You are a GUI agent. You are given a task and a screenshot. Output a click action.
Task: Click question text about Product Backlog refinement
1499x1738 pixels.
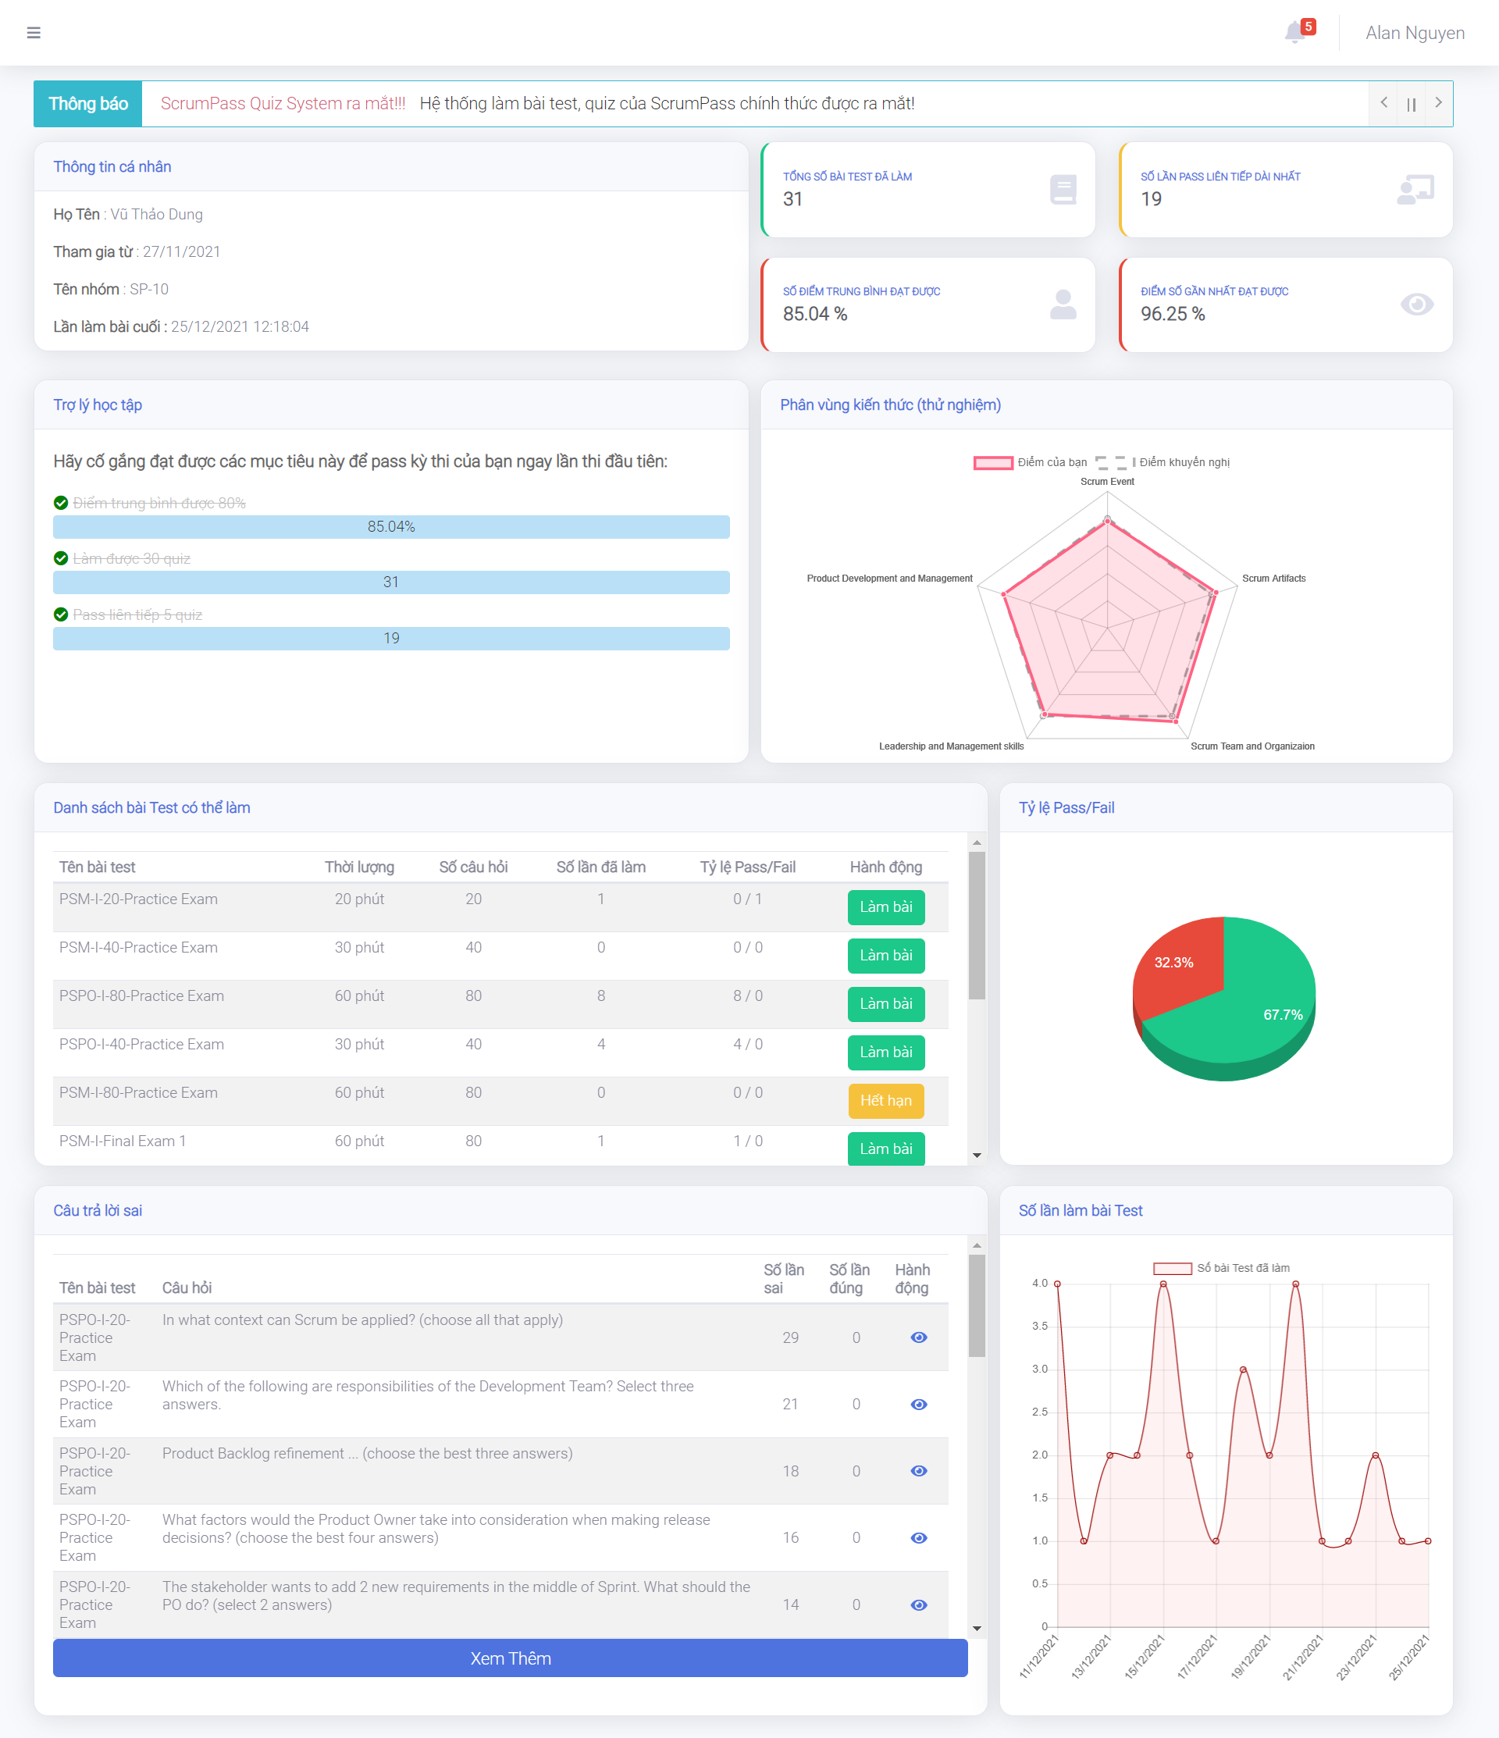coord(368,1454)
